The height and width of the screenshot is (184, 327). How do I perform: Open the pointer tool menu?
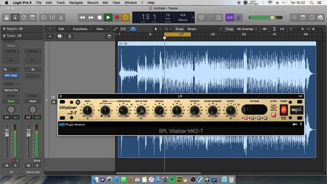tap(157, 29)
